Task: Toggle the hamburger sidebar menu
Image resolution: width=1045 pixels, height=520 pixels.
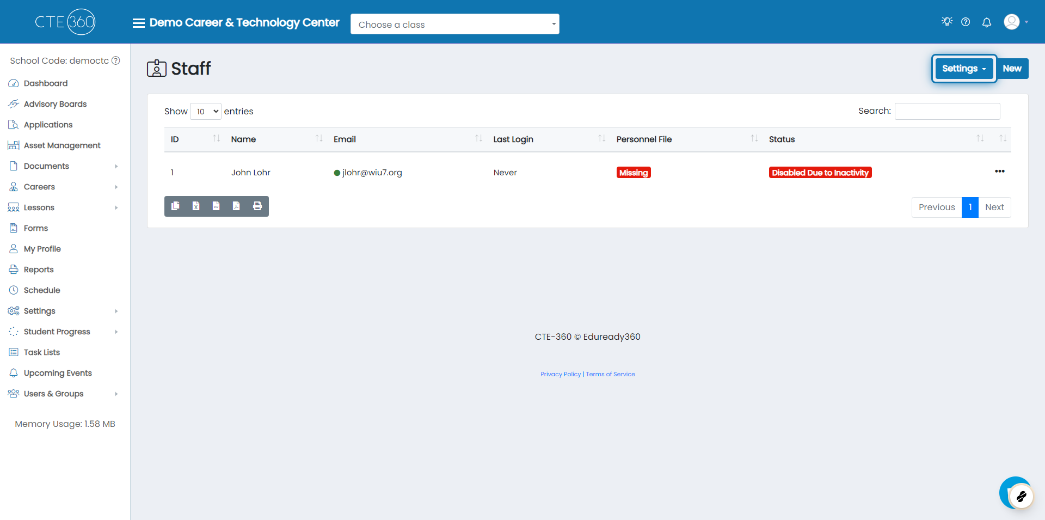Action: coord(138,23)
